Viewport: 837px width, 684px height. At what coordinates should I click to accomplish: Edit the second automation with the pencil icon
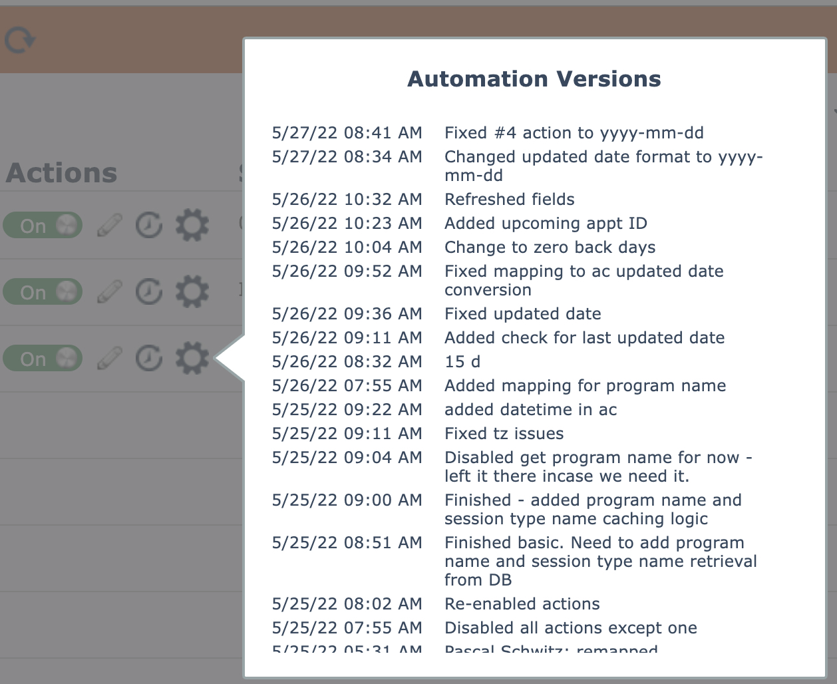click(x=110, y=292)
